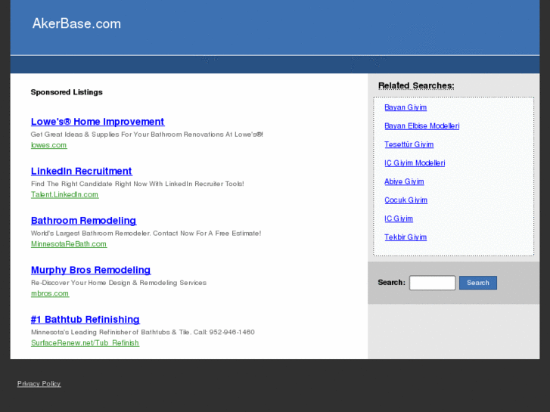
Task: Open the Bathroom Remodeling listing title
Action: click(x=83, y=221)
